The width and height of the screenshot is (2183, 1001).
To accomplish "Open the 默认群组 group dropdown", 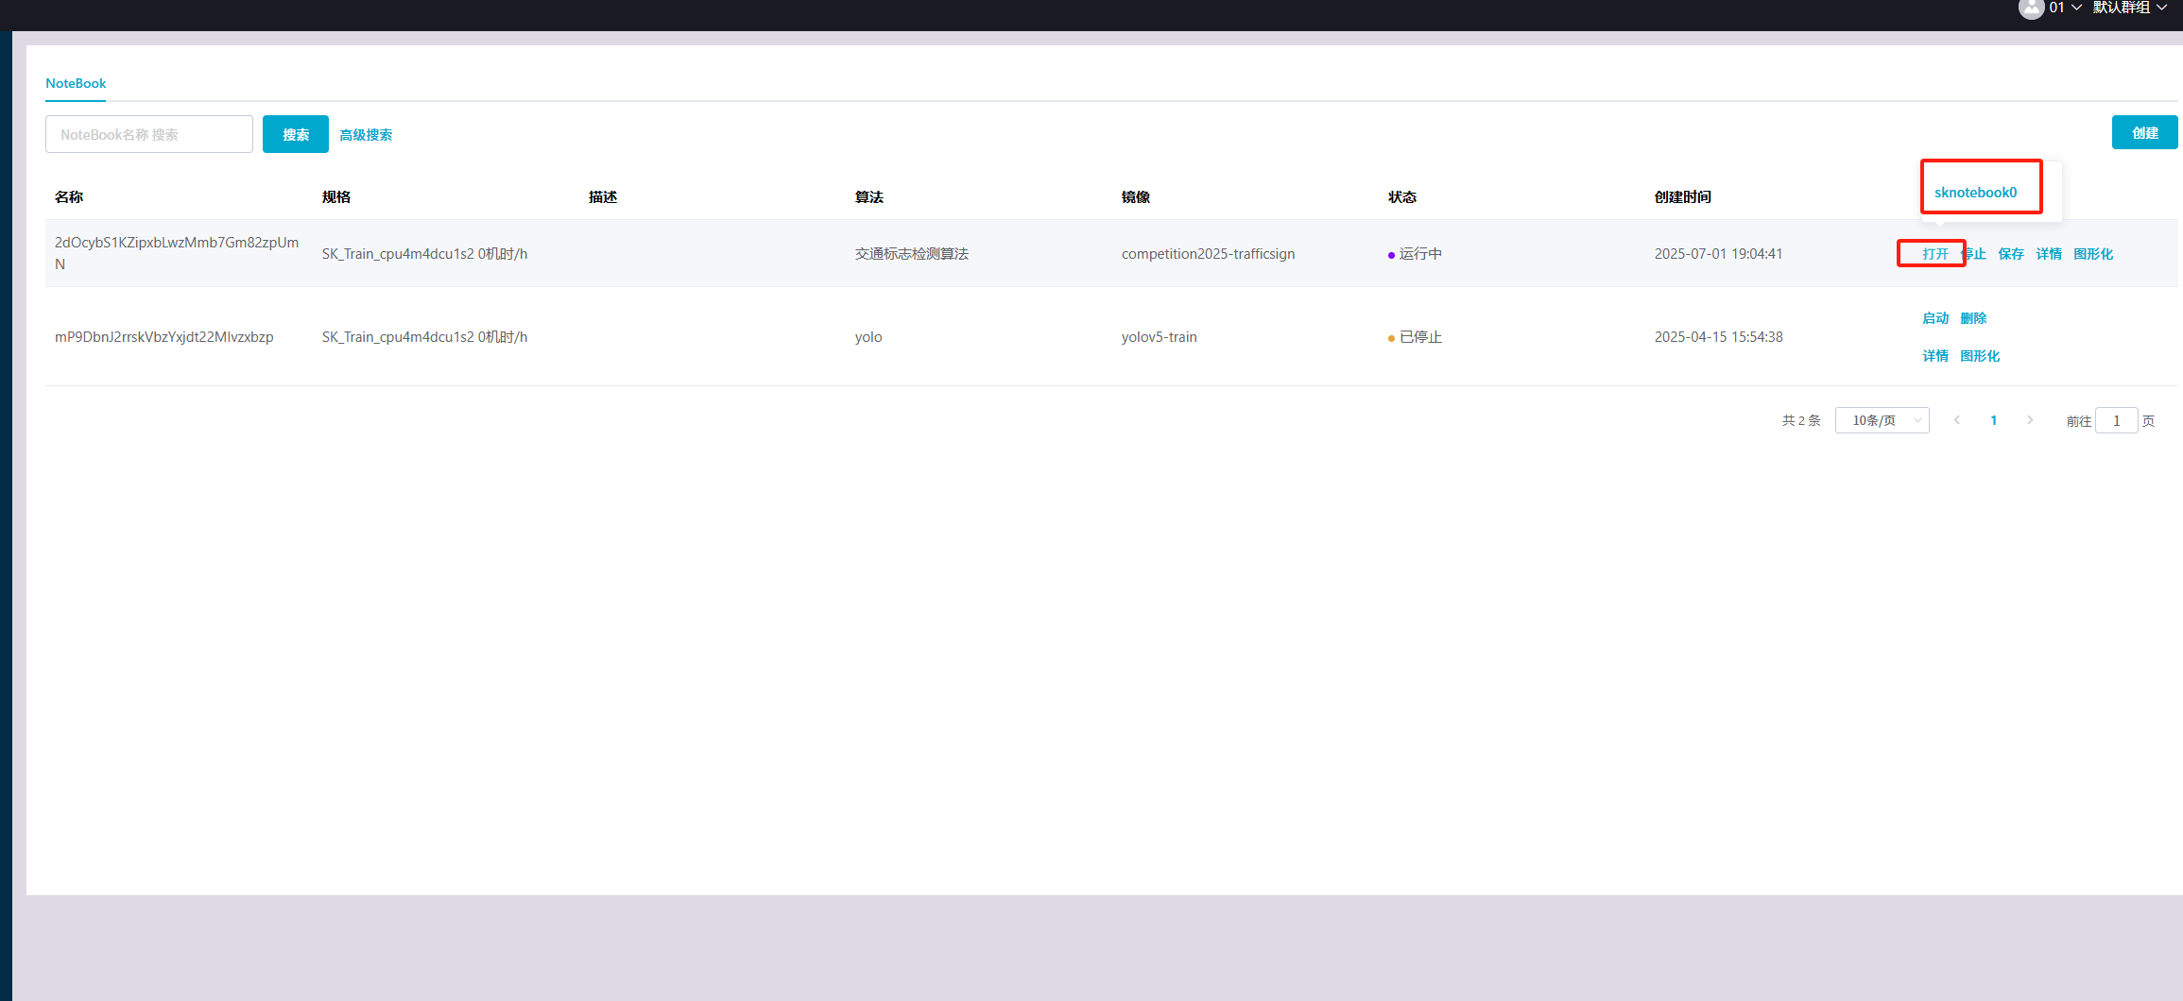I will click(2129, 8).
